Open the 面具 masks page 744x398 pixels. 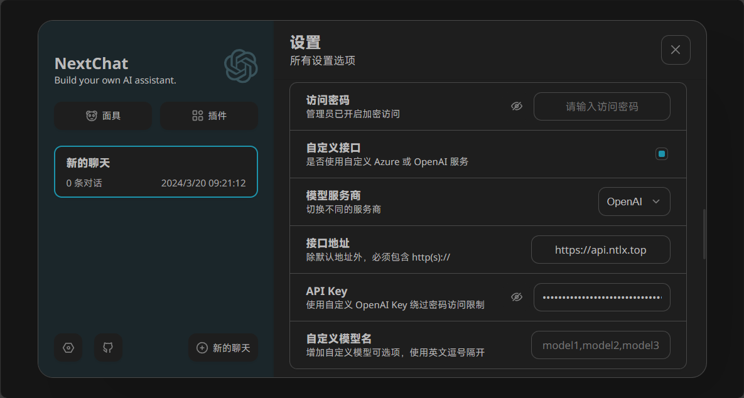click(x=103, y=116)
